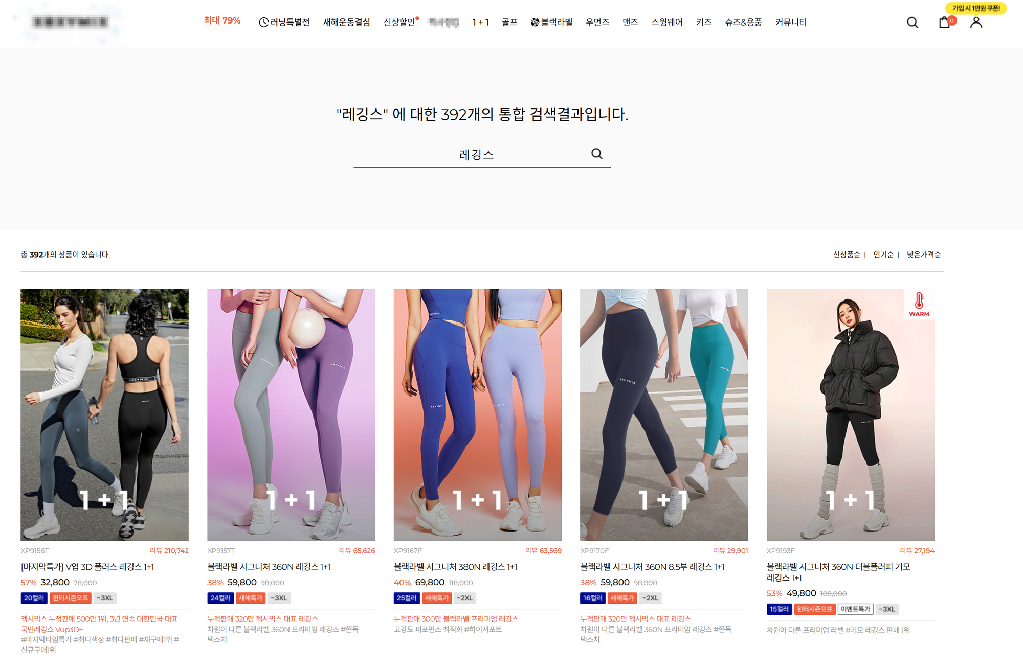Click the magnifier icon beside 레깅스 query
Image resolution: width=1023 pixels, height=670 pixels.
(x=596, y=154)
